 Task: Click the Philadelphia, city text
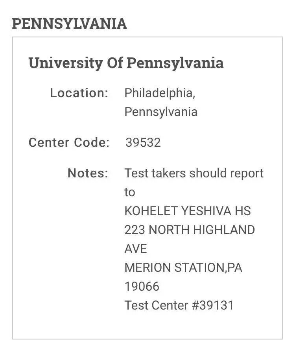coord(160,93)
